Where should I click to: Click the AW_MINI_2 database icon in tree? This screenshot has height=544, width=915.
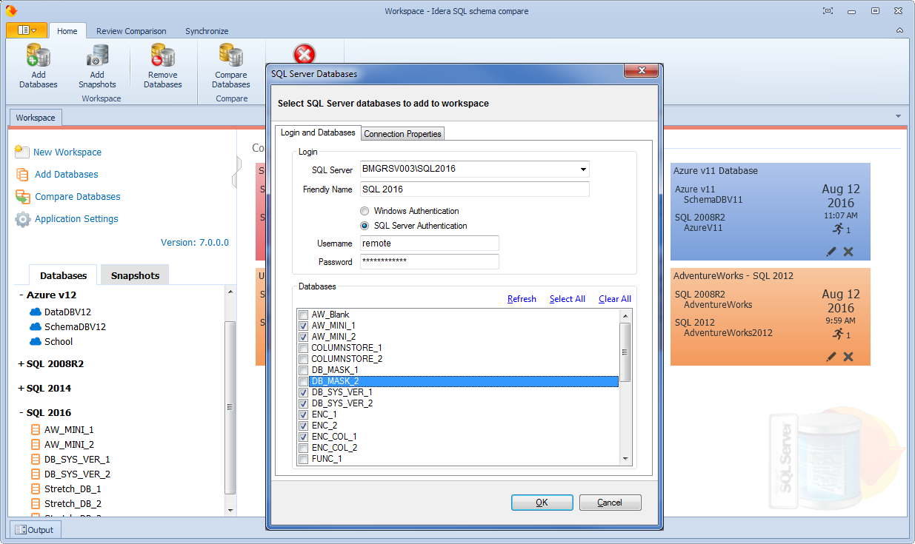[x=35, y=444]
